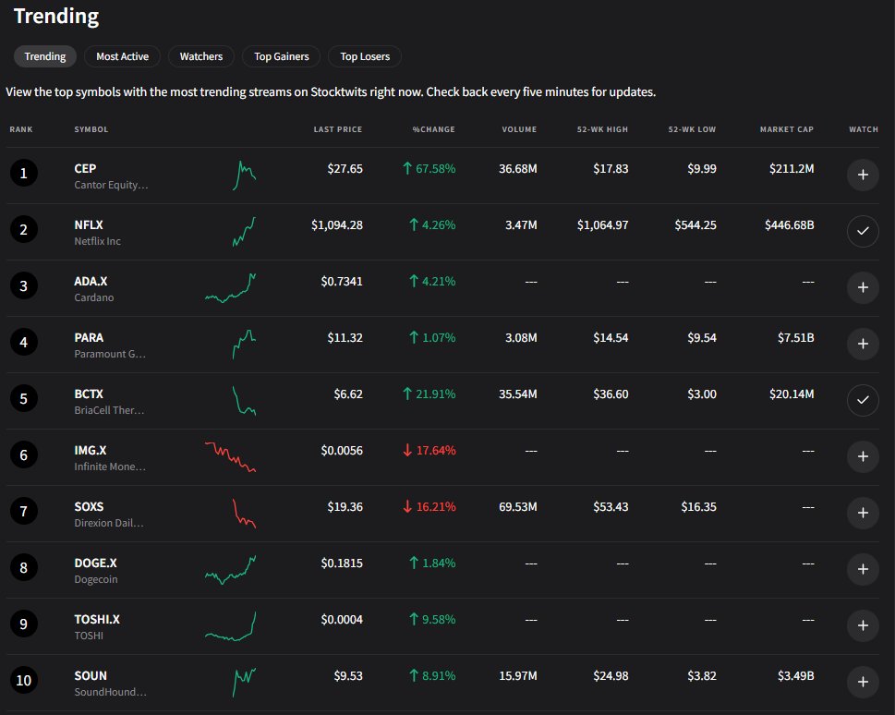Open the PARA sparkline chart
This screenshot has width=895, height=715.
244,345
